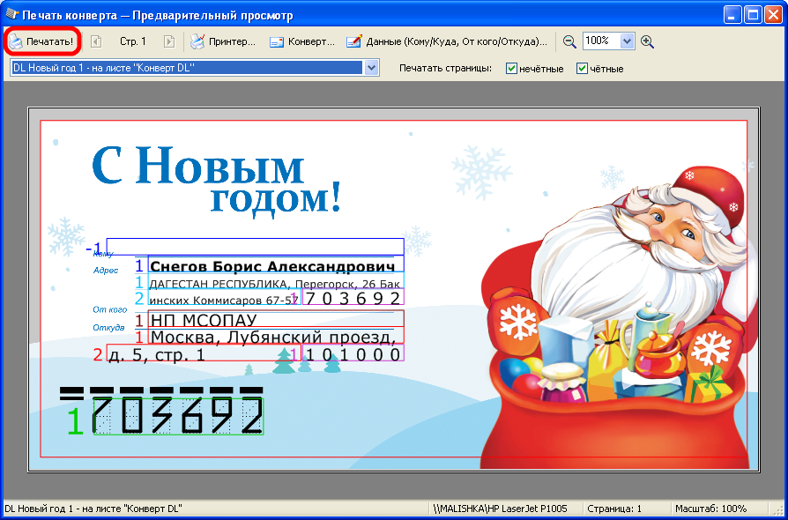Viewport: 788px width, 520px height.
Task: Expand the envelope template dropdown arrow
Action: coord(371,68)
